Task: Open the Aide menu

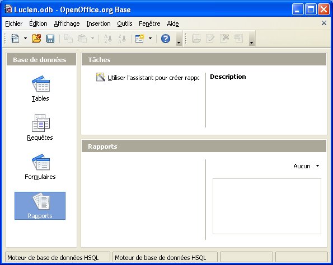Action: (x=173, y=23)
